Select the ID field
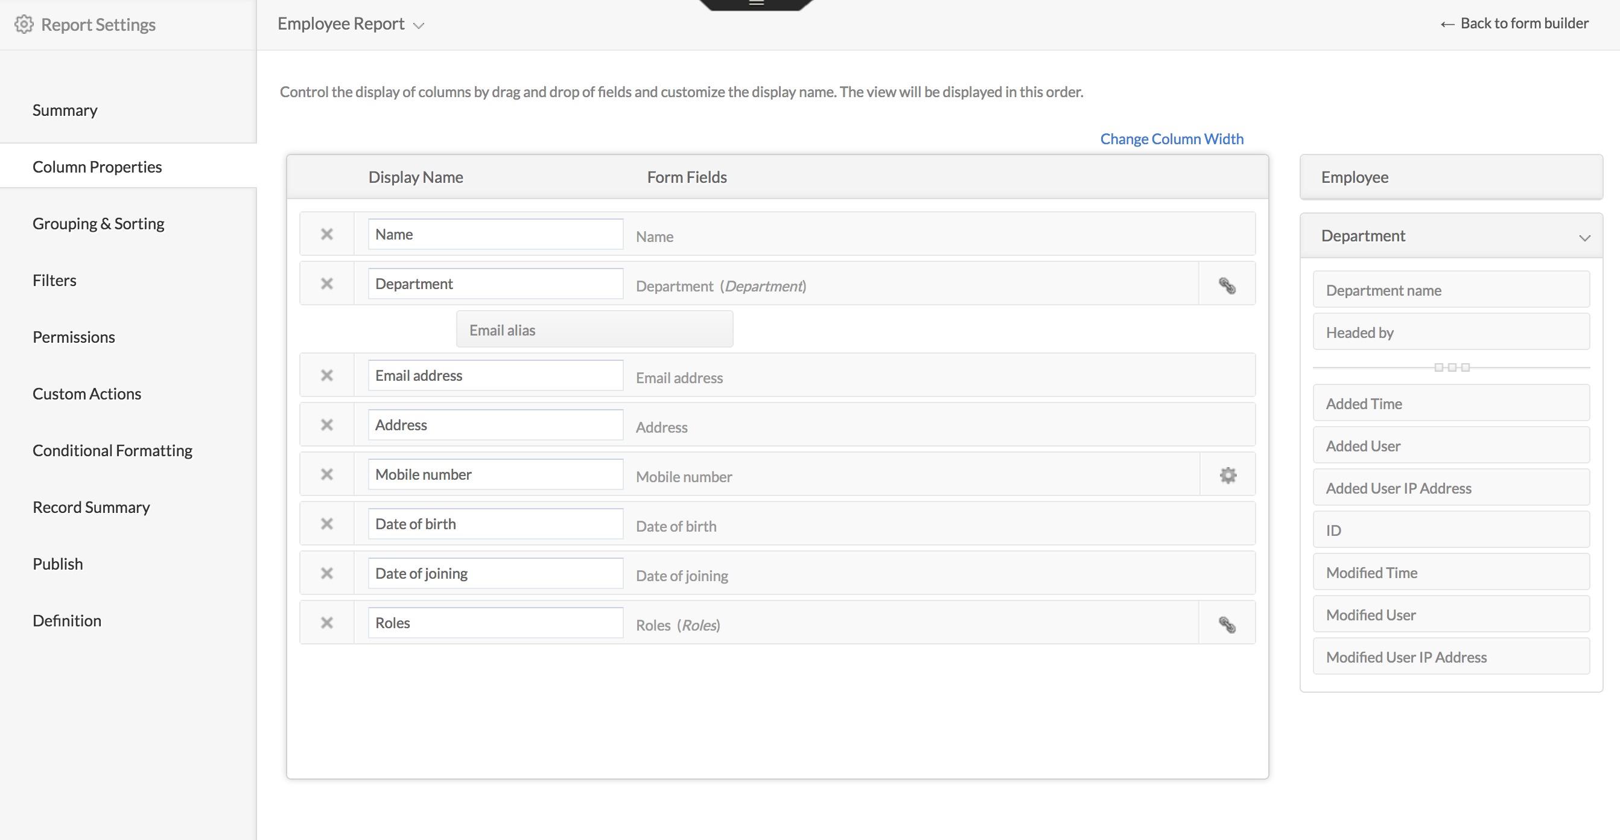This screenshot has width=1620, height=840. 1451,530
